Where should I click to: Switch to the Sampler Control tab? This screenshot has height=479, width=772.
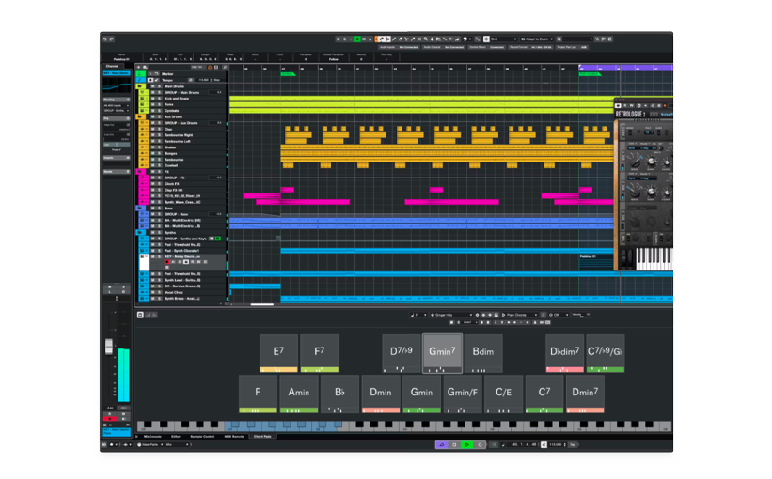203,436
